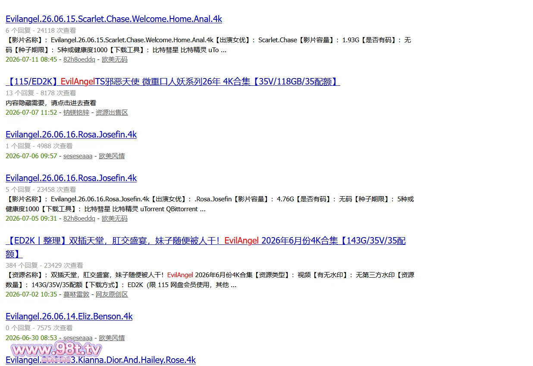This screenshot has height=366, width=533.
Task: Open the 【115/ED2K】EvilAngelTS 26年 4K合集 thread
Action: [x=173, y=81]
